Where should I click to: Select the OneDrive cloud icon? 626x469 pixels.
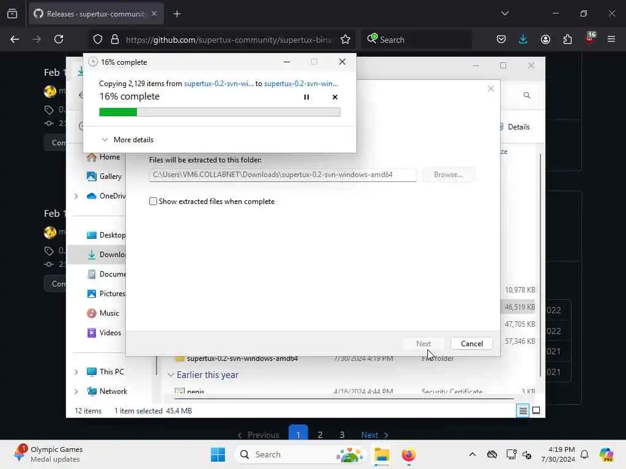click(x=92, y=196)
